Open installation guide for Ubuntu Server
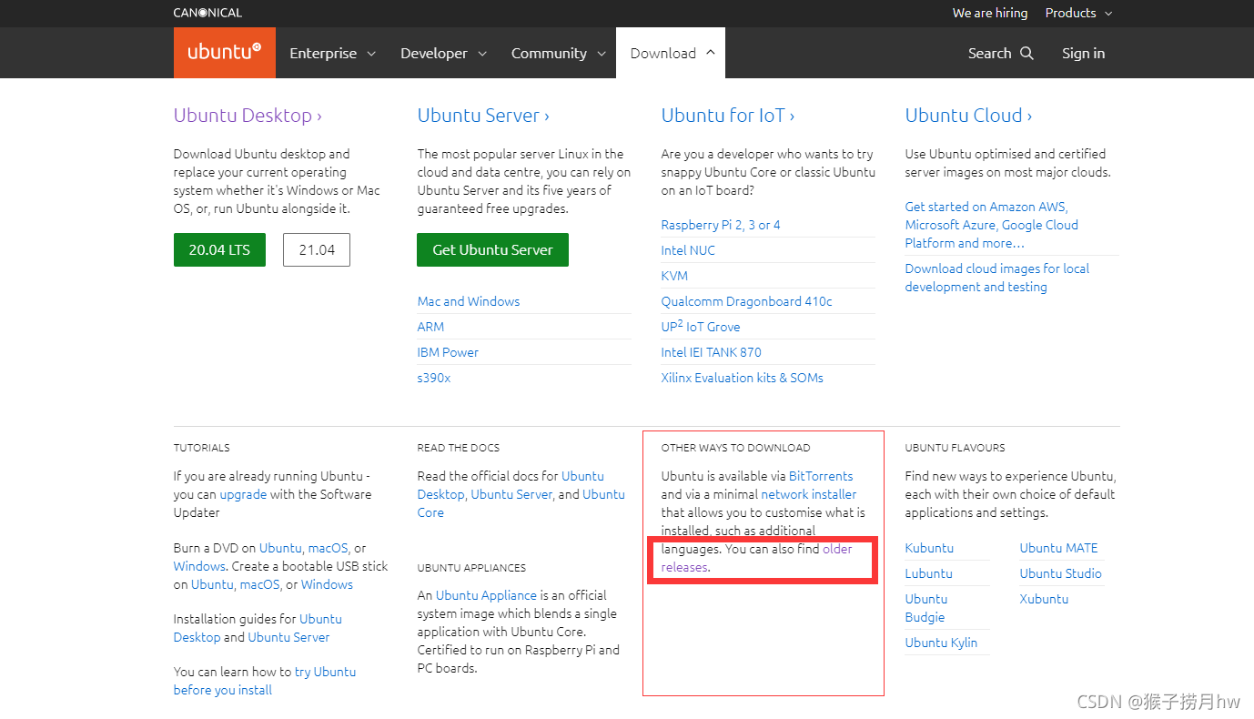Image resolution: width=1254 pixels, height=719 pixels. [288, 637]
